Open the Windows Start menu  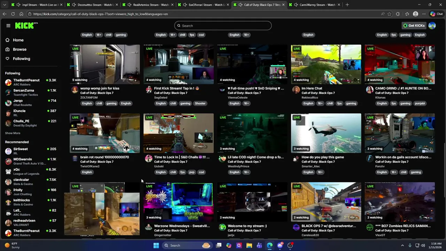pyautogui.click(x=156, y=245)
